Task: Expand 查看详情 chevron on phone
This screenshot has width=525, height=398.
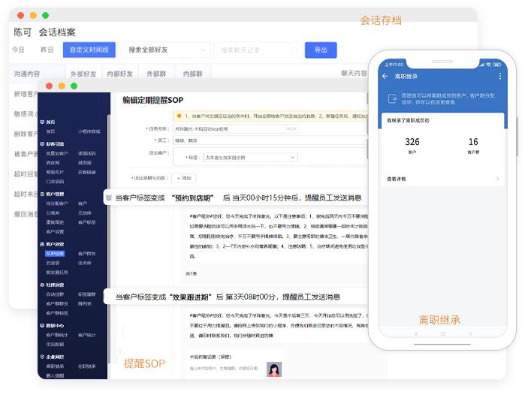Action: (x=497, y=179)
